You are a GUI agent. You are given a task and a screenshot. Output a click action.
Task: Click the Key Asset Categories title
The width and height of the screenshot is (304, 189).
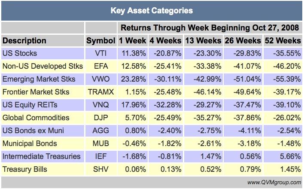click(152, 10)
